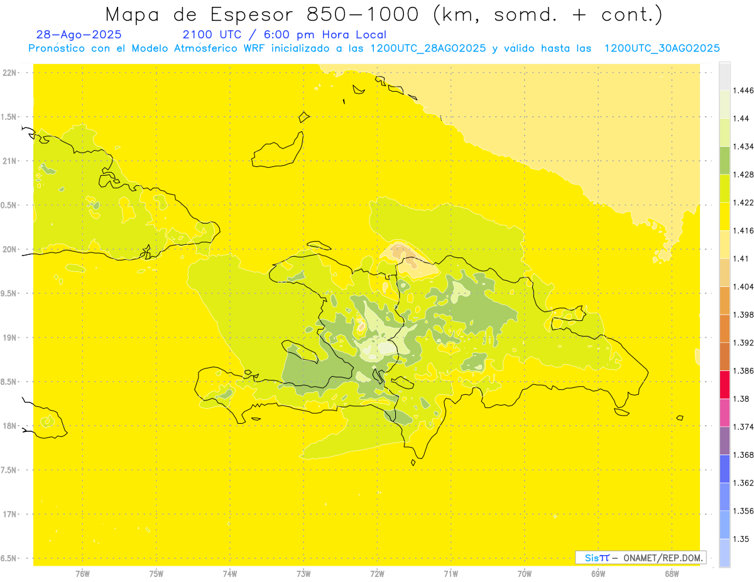Click the legend value '1.398'
The width and height of the screenshot is (754, 582).
tap(742, 315)
